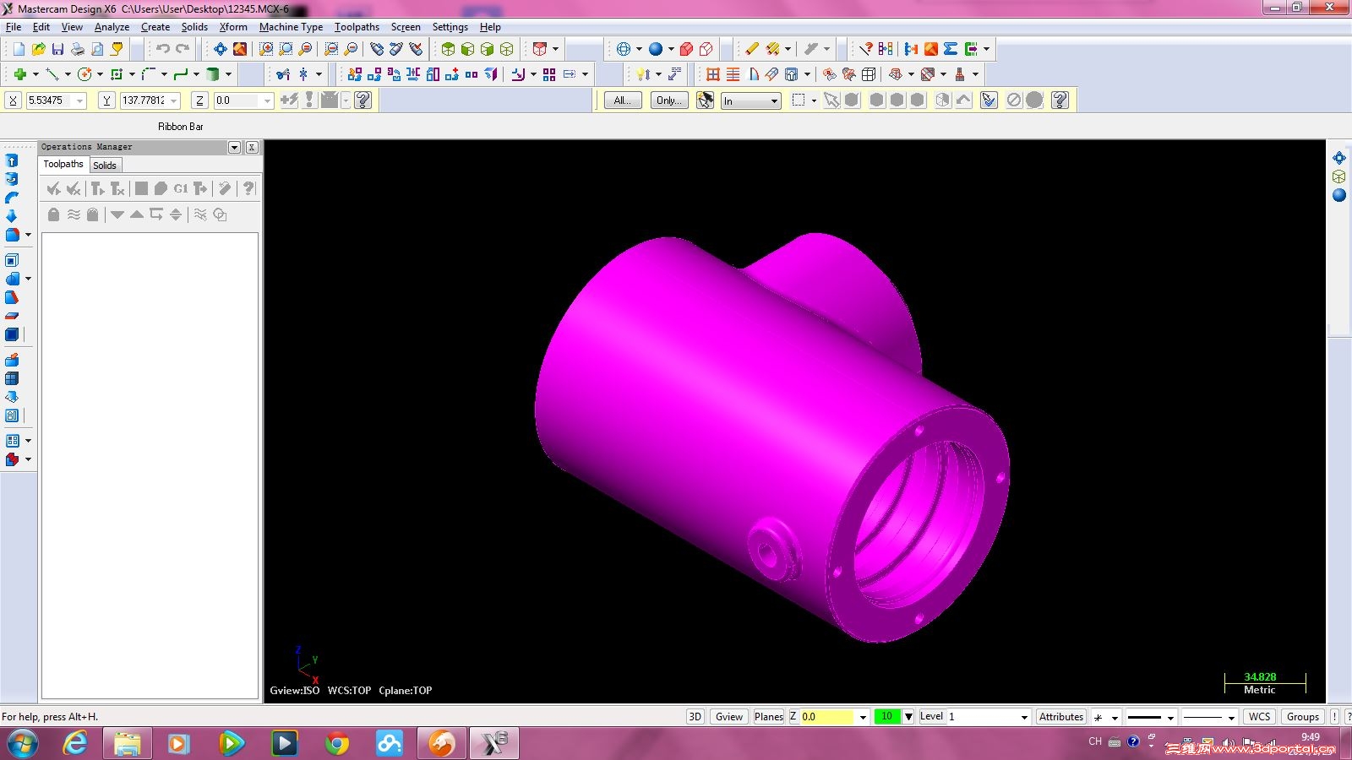1352x760 pixels.
Task: Open the Xform menu
Action: tap(233, 27)
